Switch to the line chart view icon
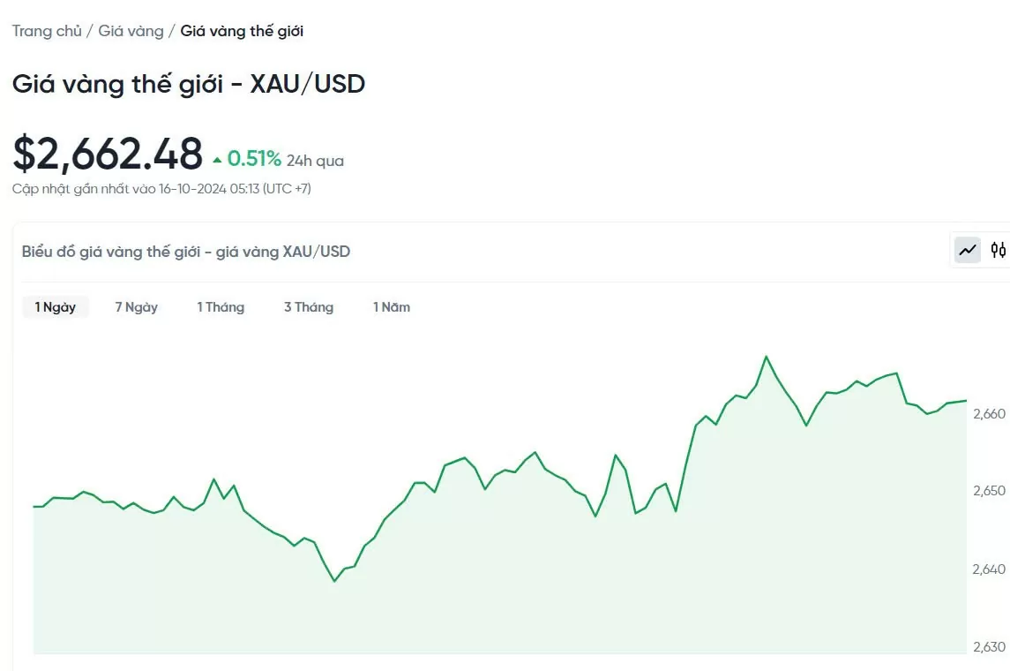The height and width of the screenshot is (671, 1010). [x=969, y=250]
